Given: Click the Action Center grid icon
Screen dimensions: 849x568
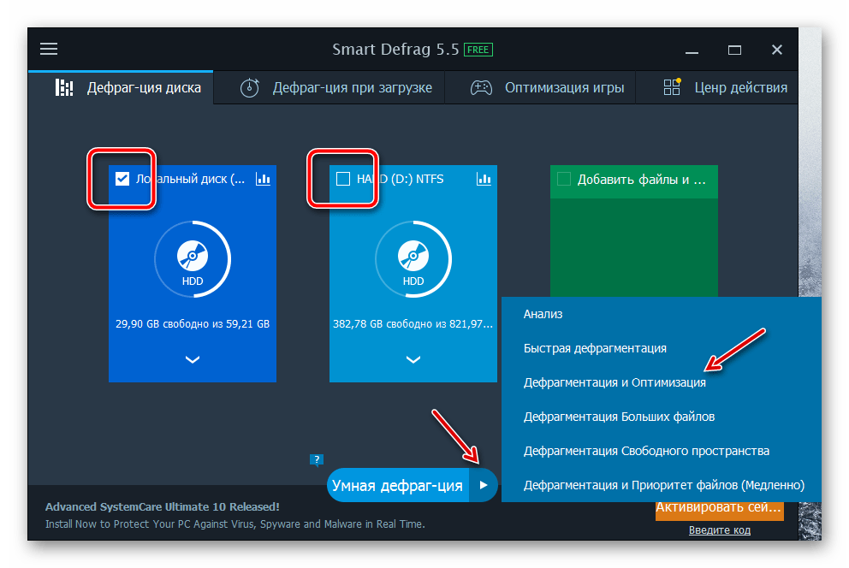Looking at the screenshot, I should click(x=672, y=87).
